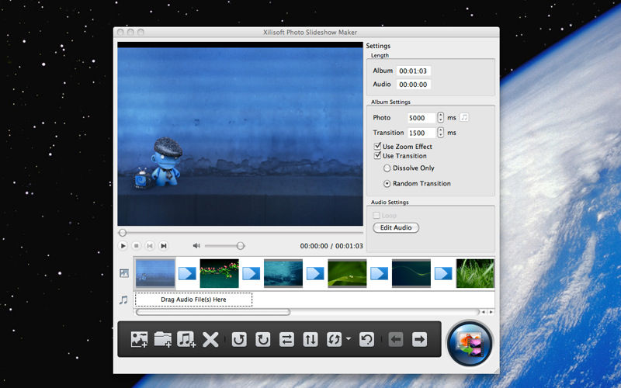Click the flip vertical toolbar icon
Viewport: 621px width, 388px height.
click(x=310, y=339)
